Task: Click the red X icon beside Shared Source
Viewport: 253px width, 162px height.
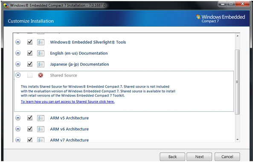Action: click(41, 75)
